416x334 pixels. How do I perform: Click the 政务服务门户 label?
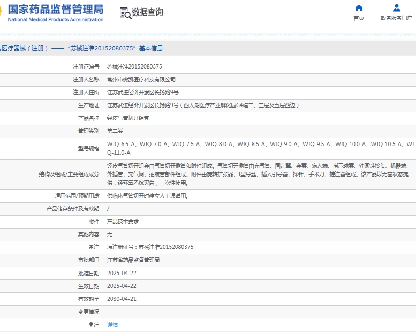pyautogui.click(x=396, y=18)
